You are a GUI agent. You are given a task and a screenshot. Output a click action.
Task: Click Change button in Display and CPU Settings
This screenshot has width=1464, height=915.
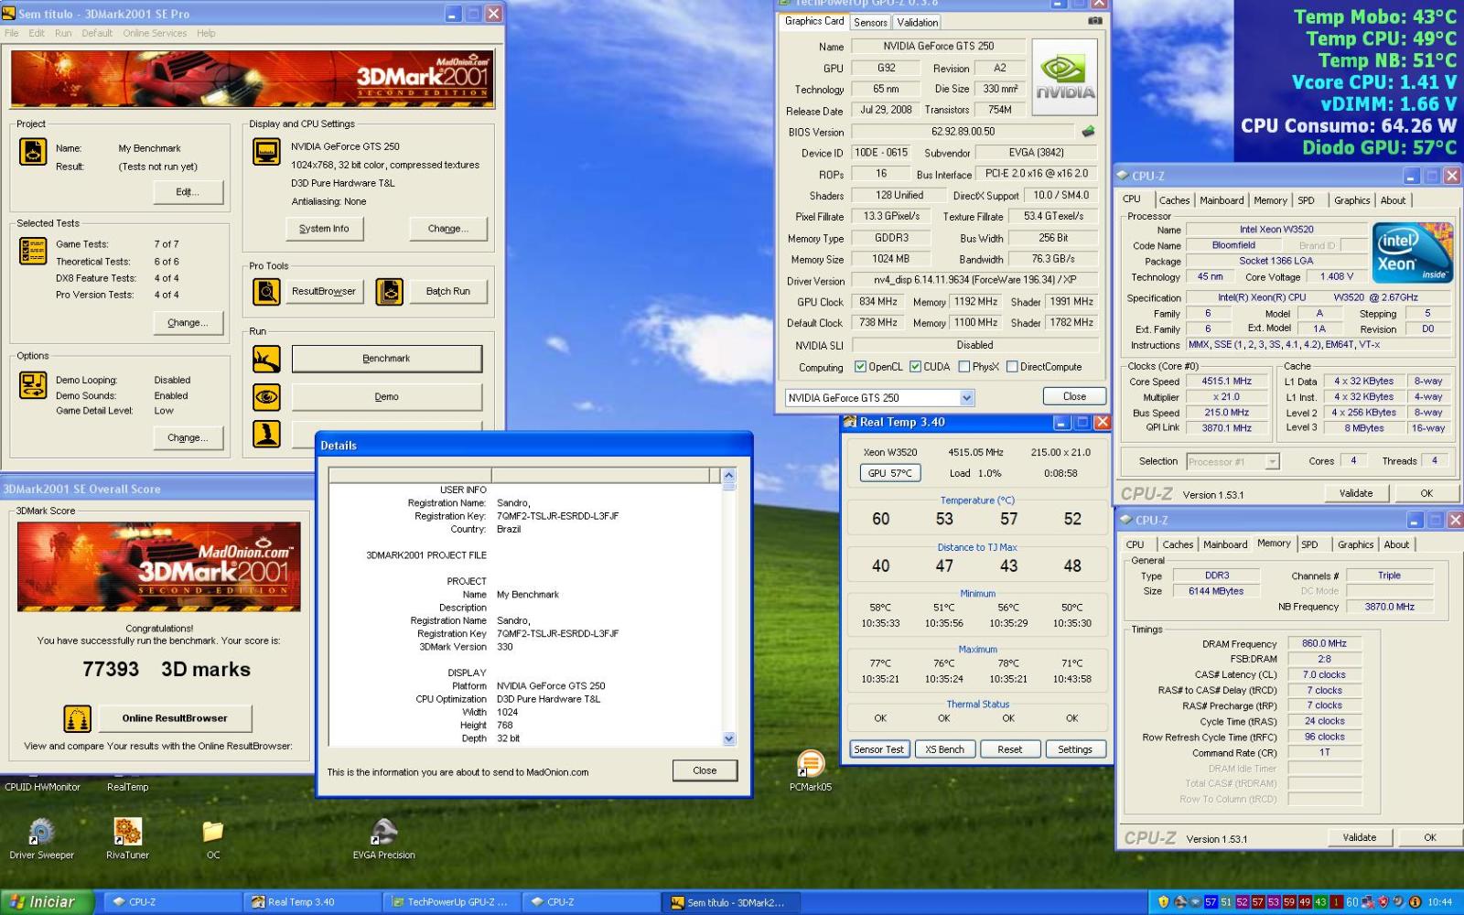[448, 229]
